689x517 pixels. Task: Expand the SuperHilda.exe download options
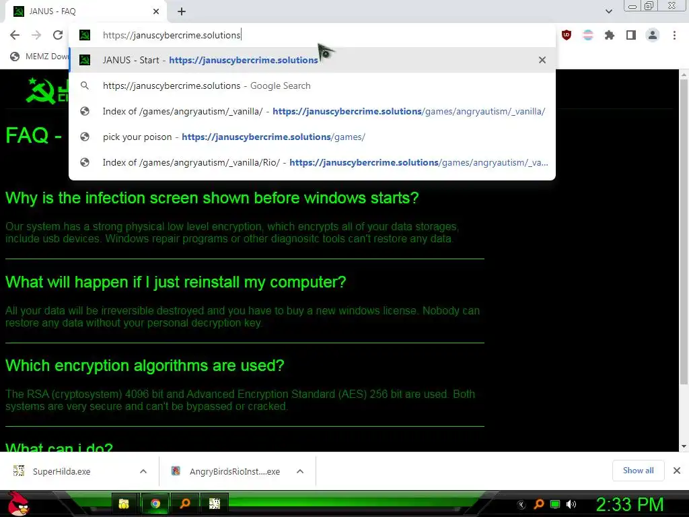click(x=143, y=471)
